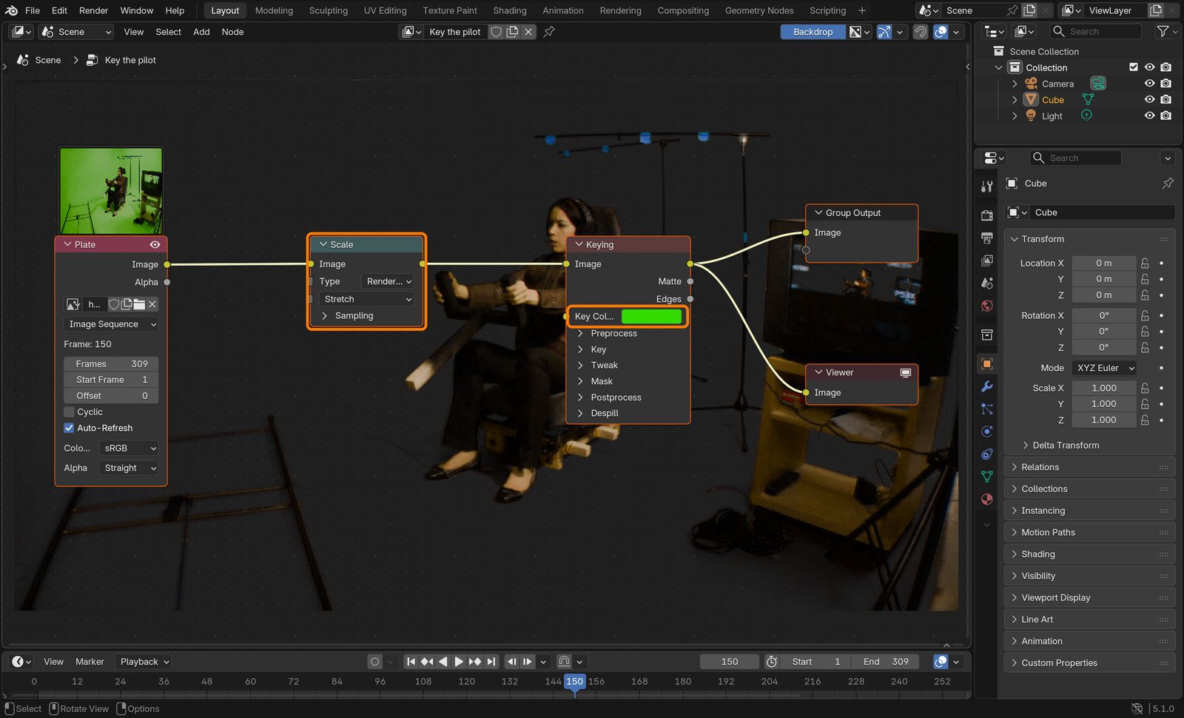Open the Render menu
This screenshot has height=718, width=1184.
point(93,10)
